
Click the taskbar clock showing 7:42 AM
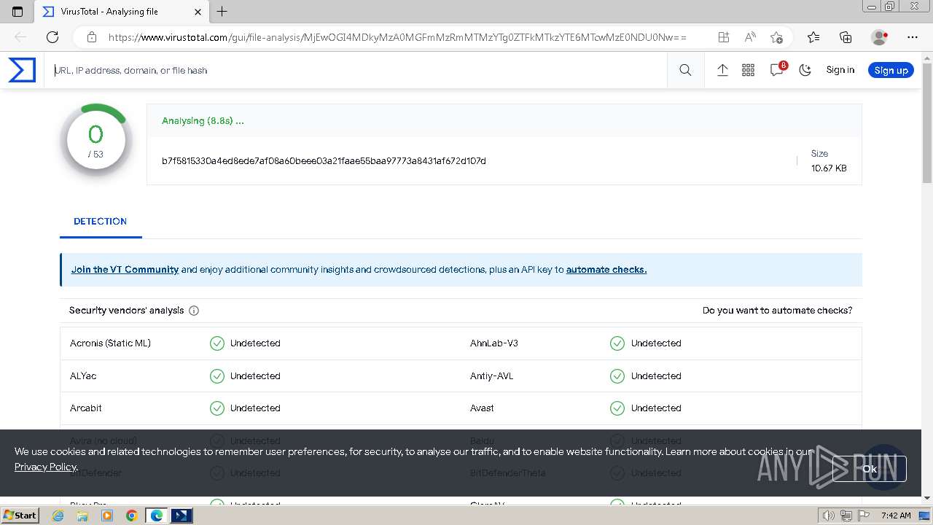[896, 516]
